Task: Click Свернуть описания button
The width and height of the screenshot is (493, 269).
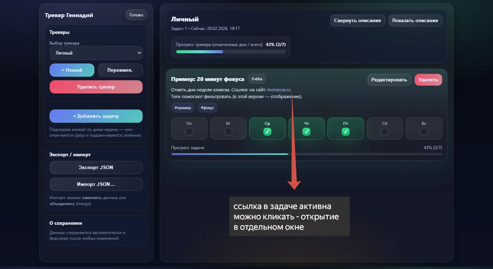Action: pos(358,20)
